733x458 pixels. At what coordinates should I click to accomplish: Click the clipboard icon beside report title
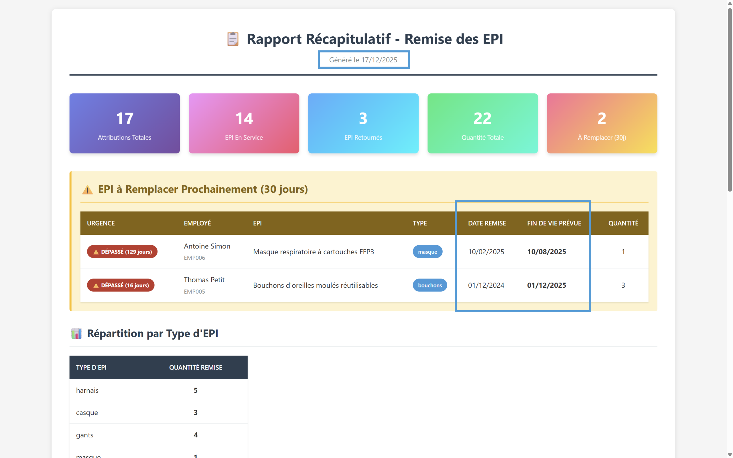point(232,39)
